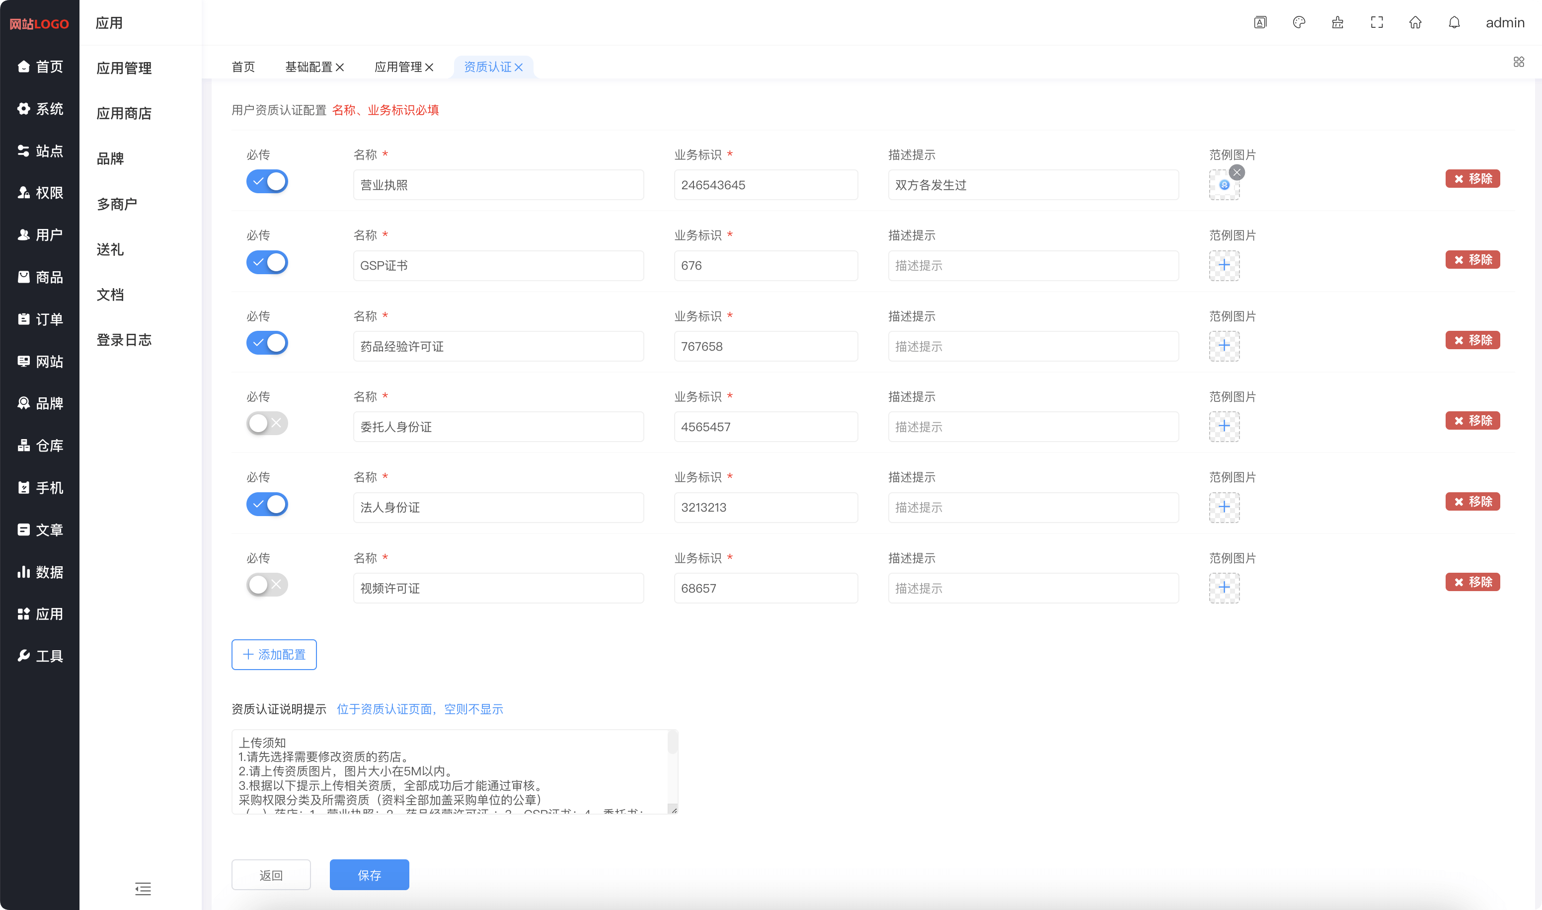This screenshot has width=1542, height=910.
Task: Expand the 应用商店 menu entry
Action: click(x=125, y=113)
